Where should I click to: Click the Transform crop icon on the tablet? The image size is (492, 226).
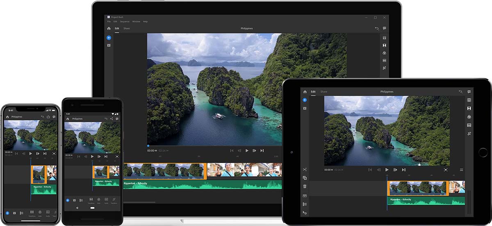coord(469,134)
